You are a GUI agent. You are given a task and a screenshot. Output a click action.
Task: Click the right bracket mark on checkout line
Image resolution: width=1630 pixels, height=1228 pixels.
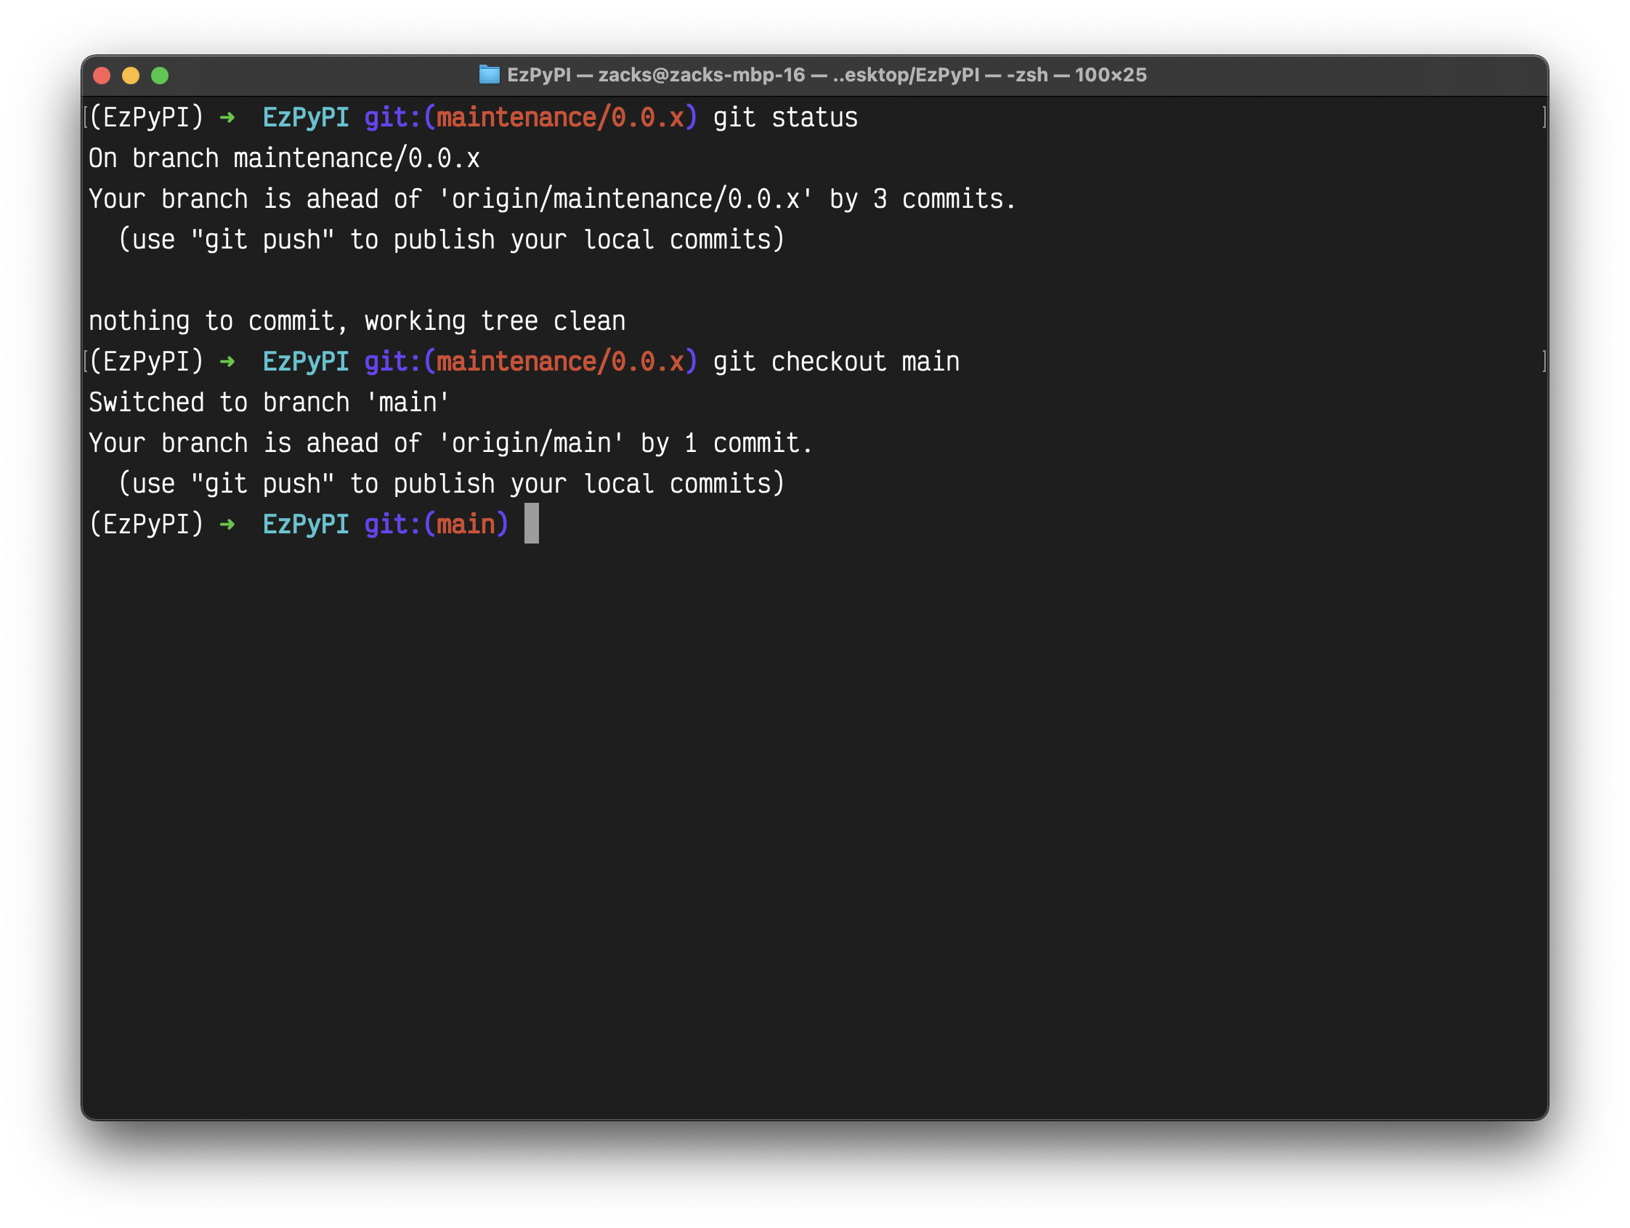[x=1544, y=361]
